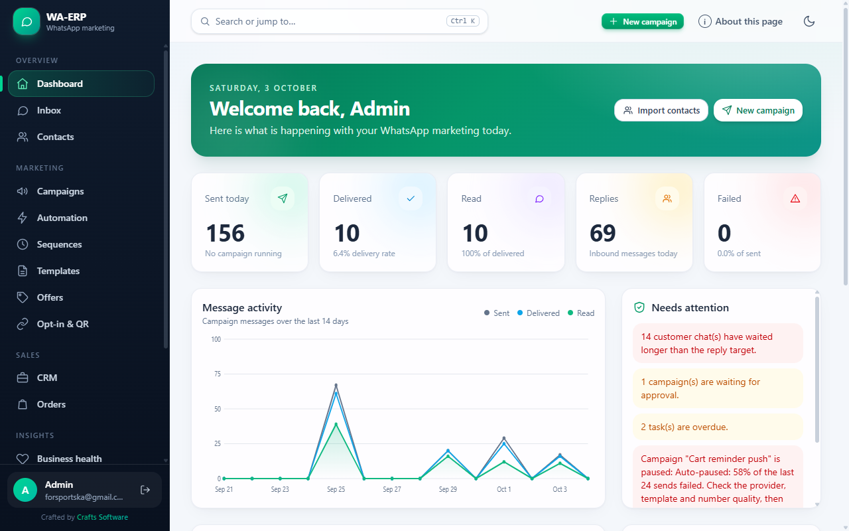Toggle the Read series in chart legend
849x531 pixels.
(581, 313)
